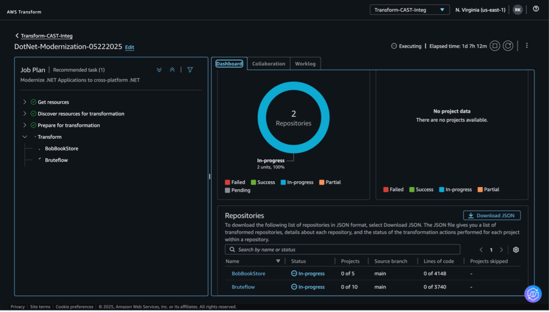The width and height of the screenshot is (550, 312).
Task: Click Download JSON for repositories
Action: [x=491, y=215]
